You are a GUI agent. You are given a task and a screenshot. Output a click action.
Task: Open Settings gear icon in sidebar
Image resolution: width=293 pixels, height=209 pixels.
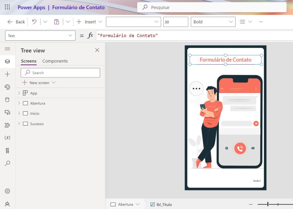click(7, 191)
